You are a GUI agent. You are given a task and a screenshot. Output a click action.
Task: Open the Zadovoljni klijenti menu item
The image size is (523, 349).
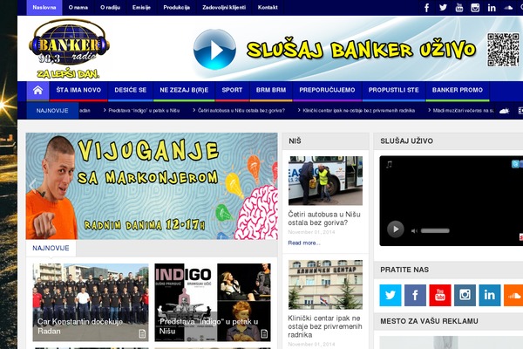tap(224, 7)
